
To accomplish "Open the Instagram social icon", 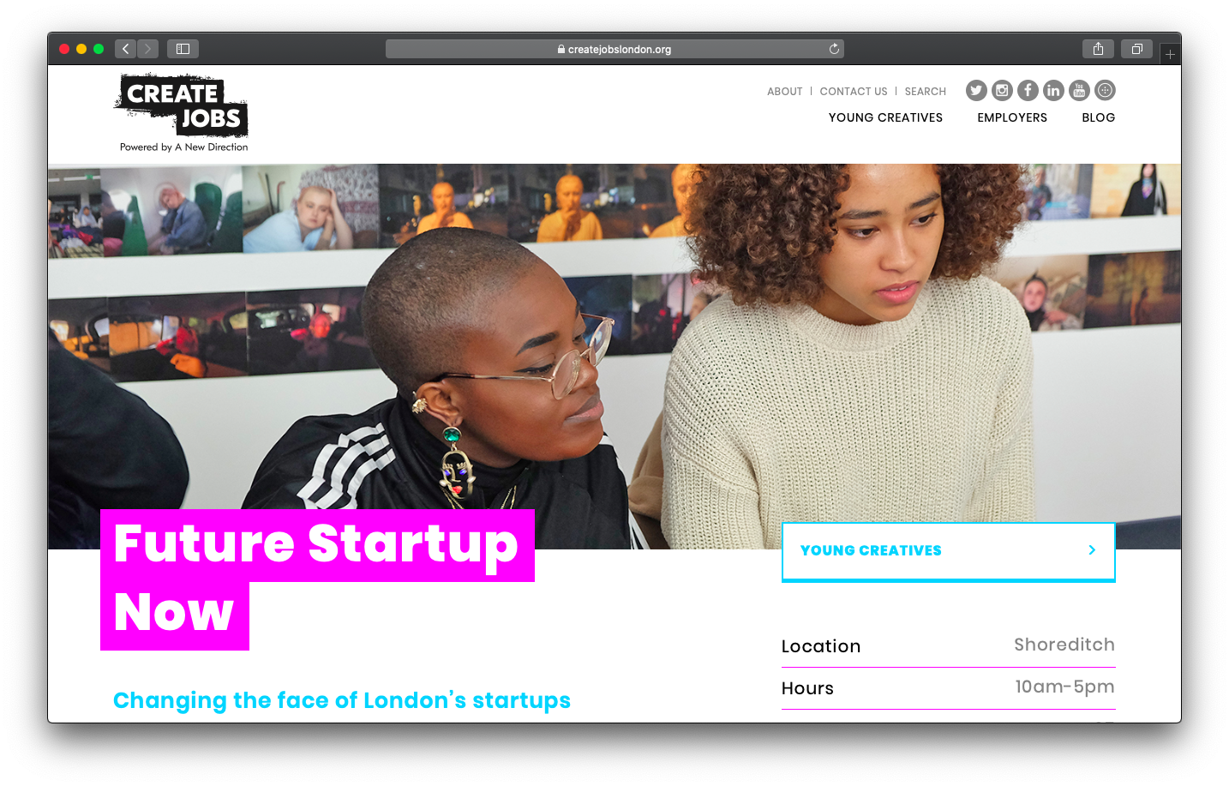I will [1002, 90].
